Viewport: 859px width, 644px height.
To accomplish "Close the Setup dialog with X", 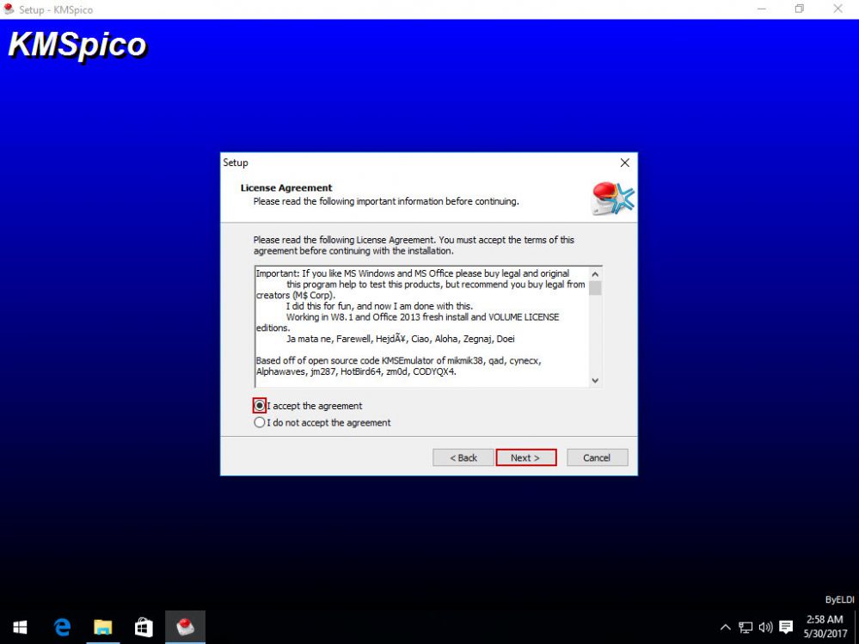I will (624, 163).
